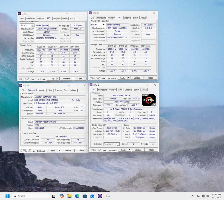
Task: Click Close button in Ryzen CPU window
Action: coord(152,150)
